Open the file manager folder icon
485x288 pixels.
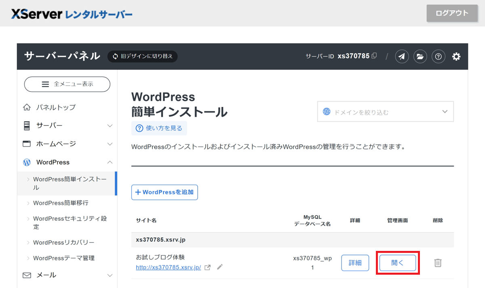click(420, 56)
